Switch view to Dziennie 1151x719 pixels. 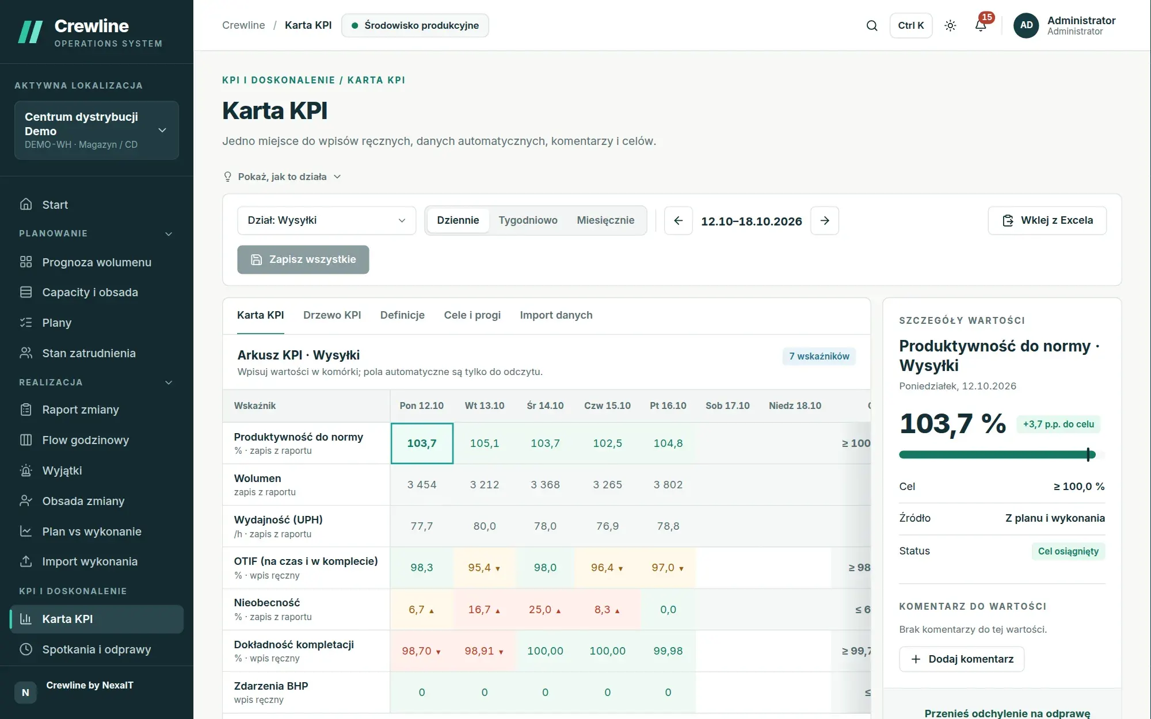[458, 220]
